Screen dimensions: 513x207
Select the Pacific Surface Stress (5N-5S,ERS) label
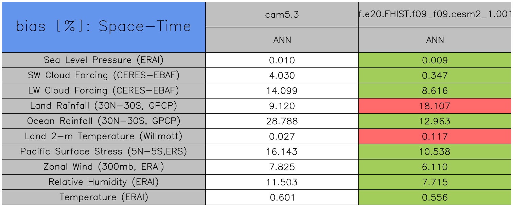click(104, 151)
